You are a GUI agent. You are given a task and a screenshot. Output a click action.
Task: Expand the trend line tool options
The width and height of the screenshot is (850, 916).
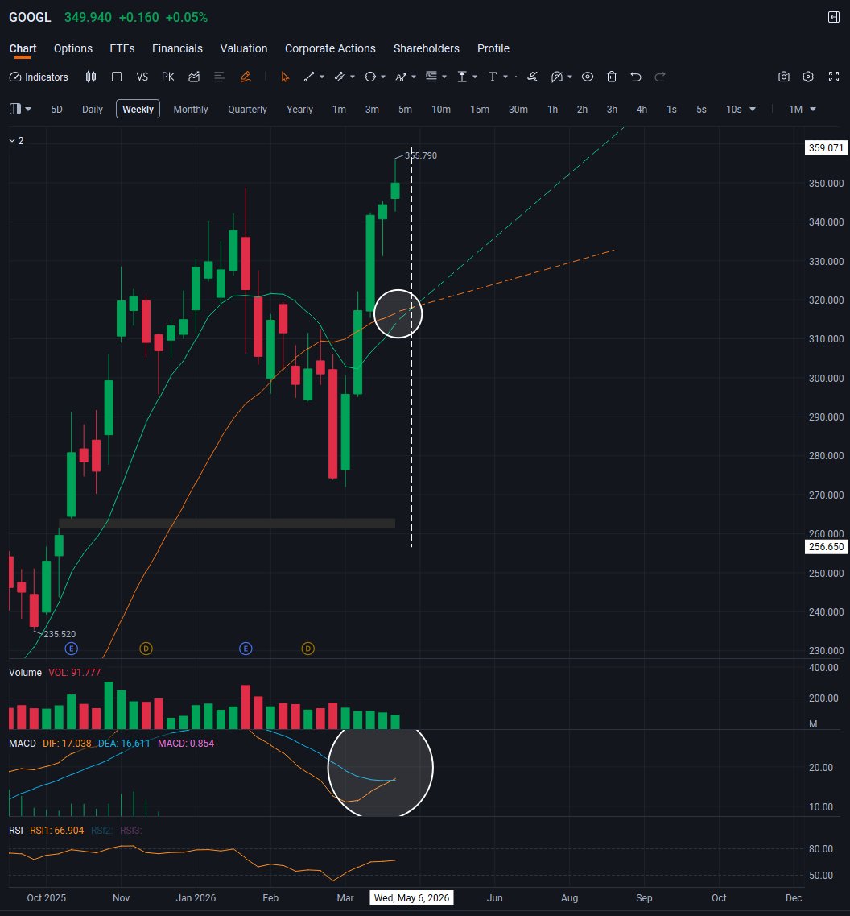coord(322,77)
